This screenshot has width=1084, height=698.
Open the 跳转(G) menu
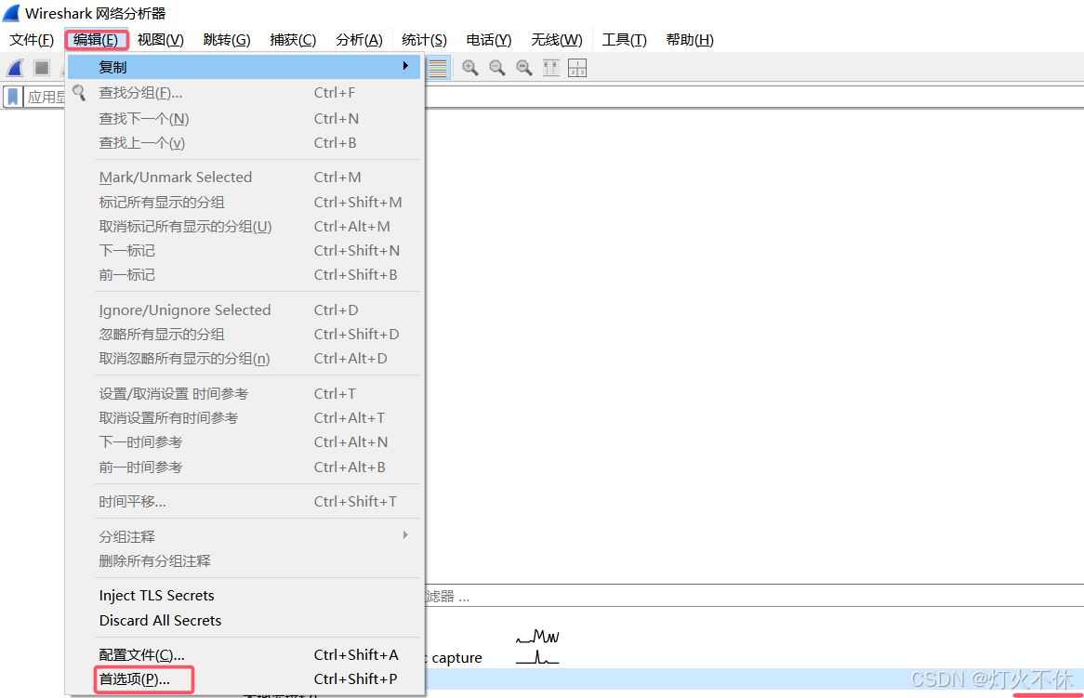pos(227,40)
